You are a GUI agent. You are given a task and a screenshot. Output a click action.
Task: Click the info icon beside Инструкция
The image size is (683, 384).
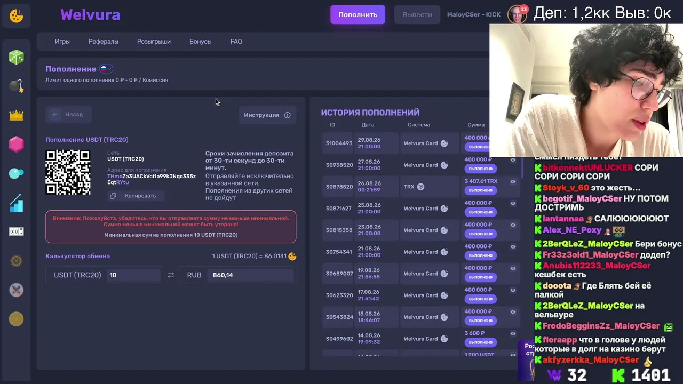click(x=288, y=115)
